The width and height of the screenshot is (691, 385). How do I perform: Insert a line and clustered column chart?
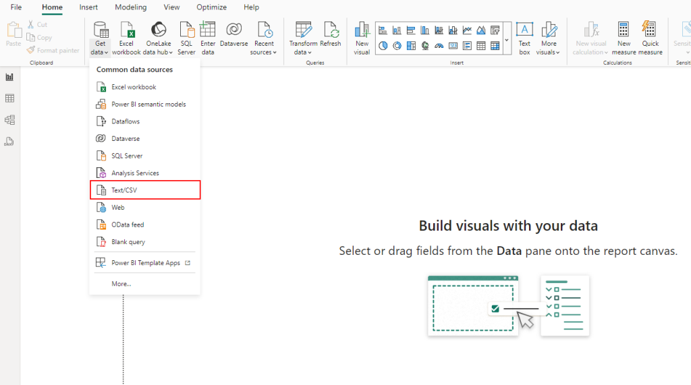[453, 30]
